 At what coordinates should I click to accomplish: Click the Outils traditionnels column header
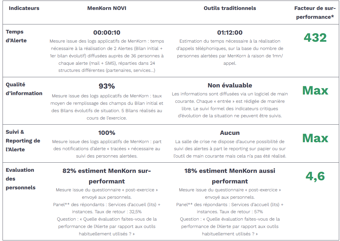pyautogui.click(x=230, y=8)
